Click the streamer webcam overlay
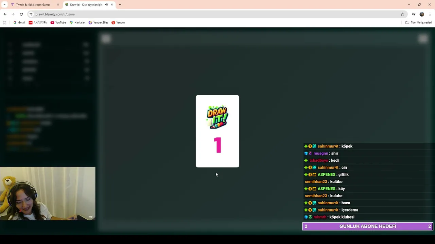Image resolution: width=435 pixels, height=244 pixels. [x=48, y=194]
